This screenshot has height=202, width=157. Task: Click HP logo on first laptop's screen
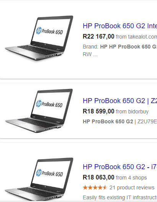[39, 31]
